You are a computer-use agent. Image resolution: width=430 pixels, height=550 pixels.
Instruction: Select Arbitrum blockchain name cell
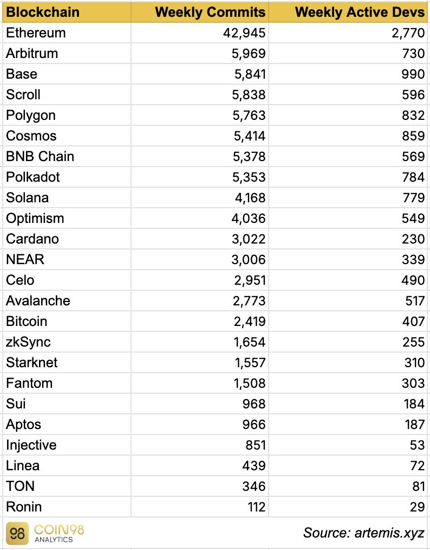32,53
